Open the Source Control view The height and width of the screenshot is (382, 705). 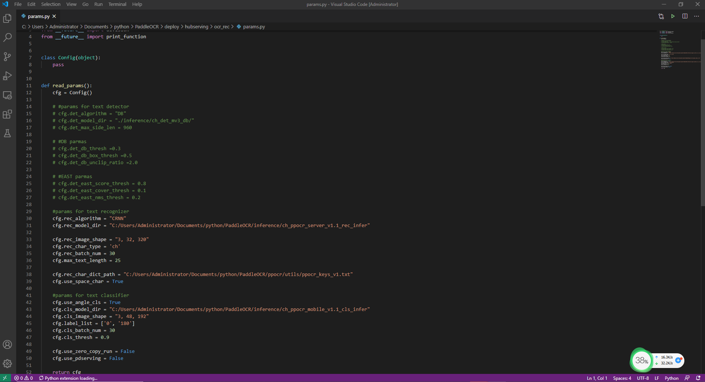coord(7,56)
